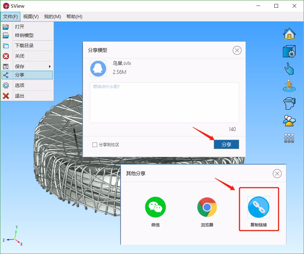Click the sample model icon beside 样例模型

6,35
